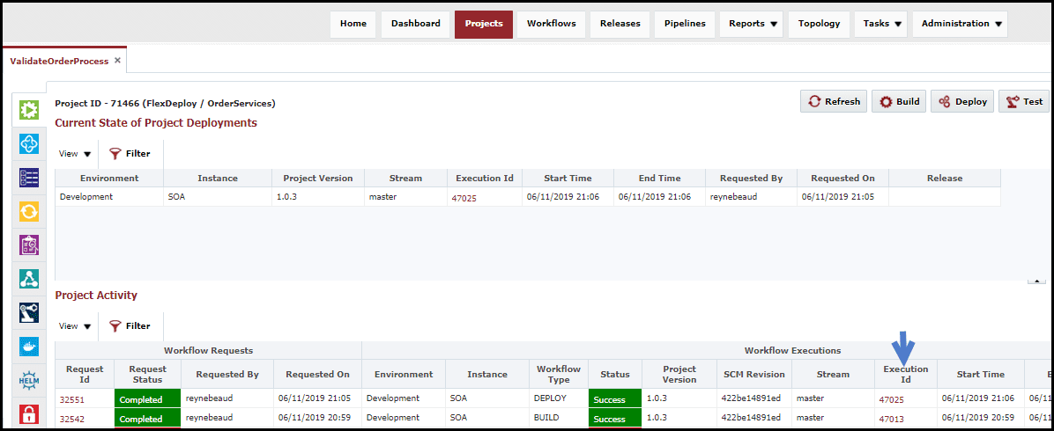Select the teal network topology sidebar icon

[x=29, y=279]
